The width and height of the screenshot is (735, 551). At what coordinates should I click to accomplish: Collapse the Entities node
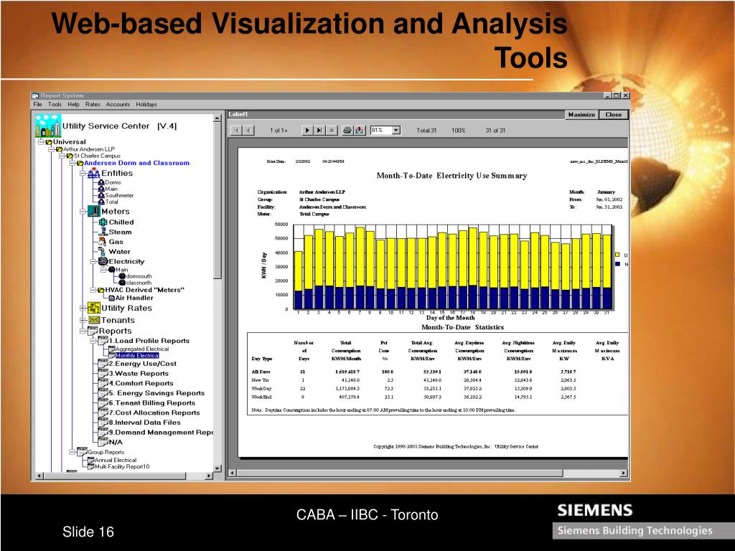[83, 174]
